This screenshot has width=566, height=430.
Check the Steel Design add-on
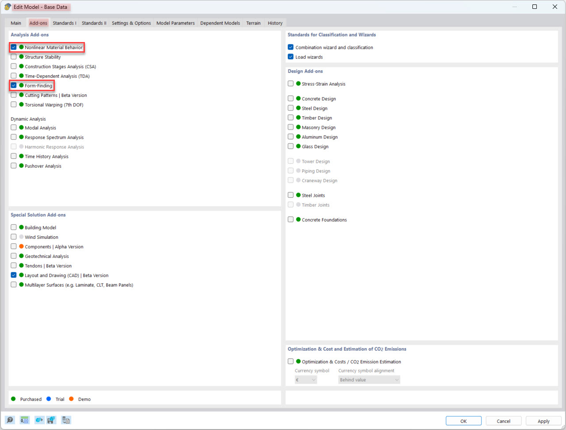pyautogui.click(x=291, y=108)
